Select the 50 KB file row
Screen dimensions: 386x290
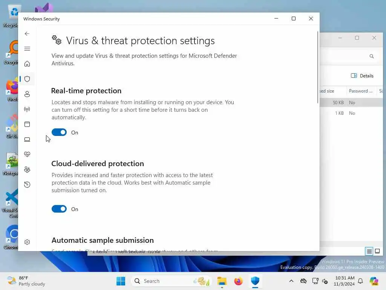click(351, 103)
